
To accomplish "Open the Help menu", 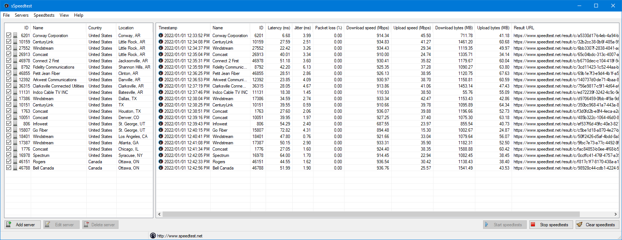I will pos(79,15).
